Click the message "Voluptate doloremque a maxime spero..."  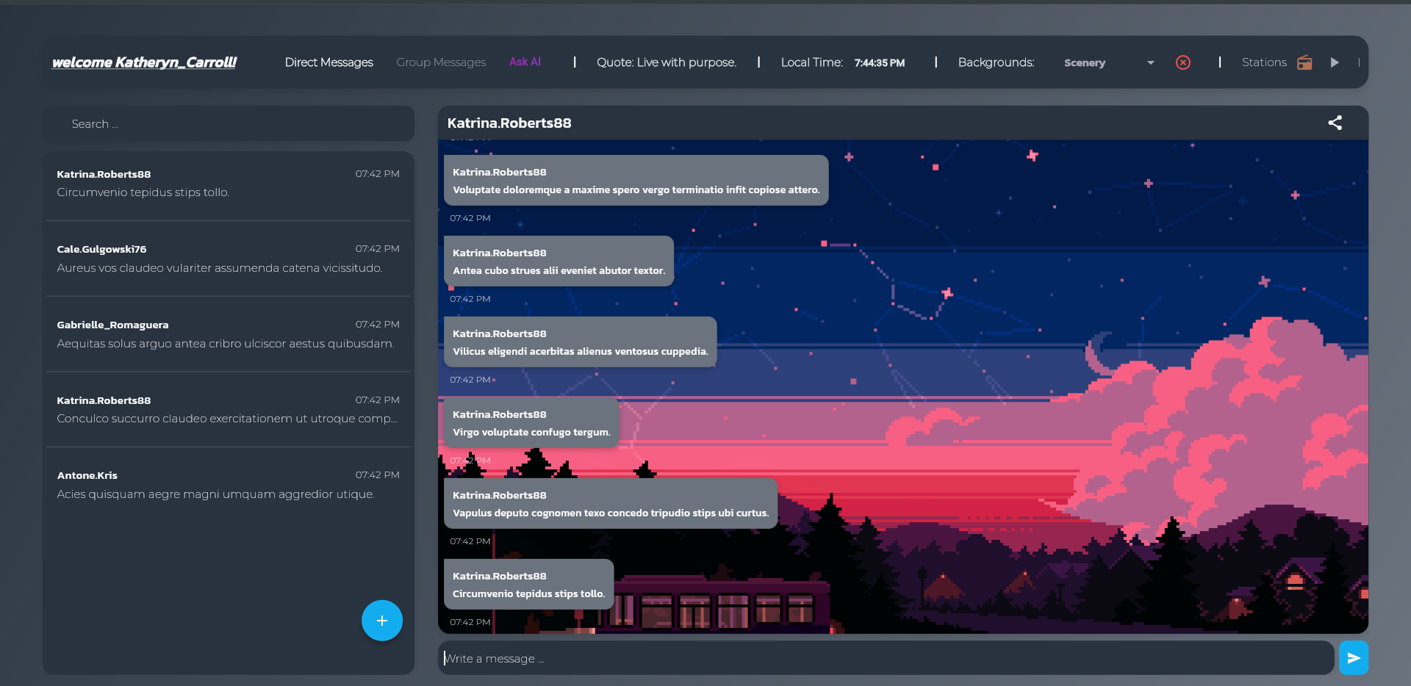636,181
